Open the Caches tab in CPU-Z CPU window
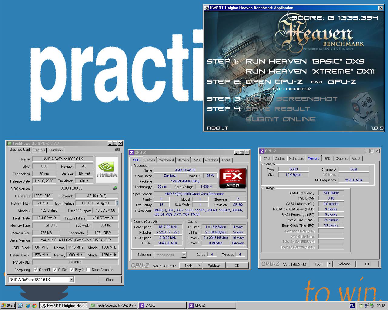Viewport: 388px width, 310px height. 150,160
